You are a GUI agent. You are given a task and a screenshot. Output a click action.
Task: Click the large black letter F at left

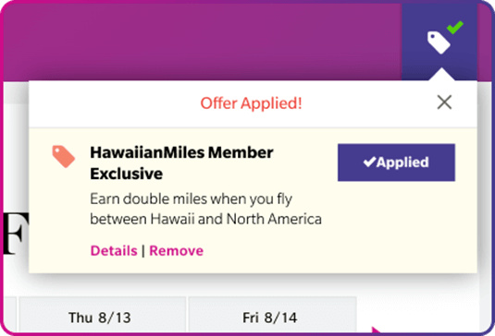(15, 234)
